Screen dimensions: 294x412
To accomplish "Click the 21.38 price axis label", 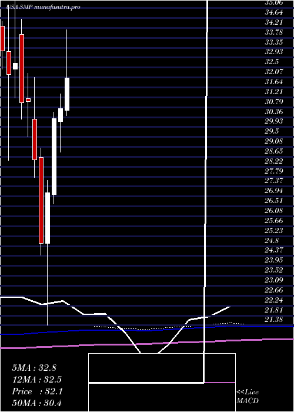I will (274, 320).
